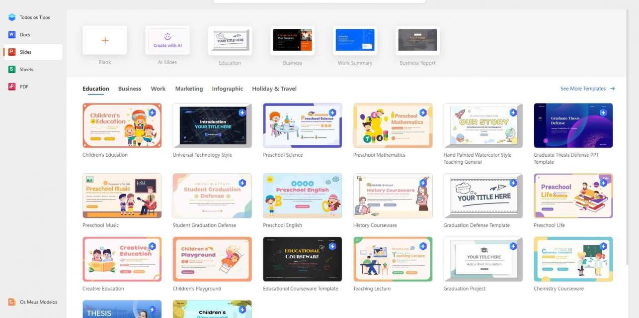The image size is (639, 318).
Task: Open the Children's Playground template thumbnail
Action: [212, 259]
